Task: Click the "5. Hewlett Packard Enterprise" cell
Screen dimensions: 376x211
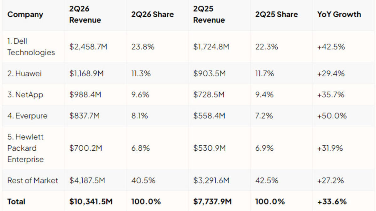Action: tap(26, 148)
